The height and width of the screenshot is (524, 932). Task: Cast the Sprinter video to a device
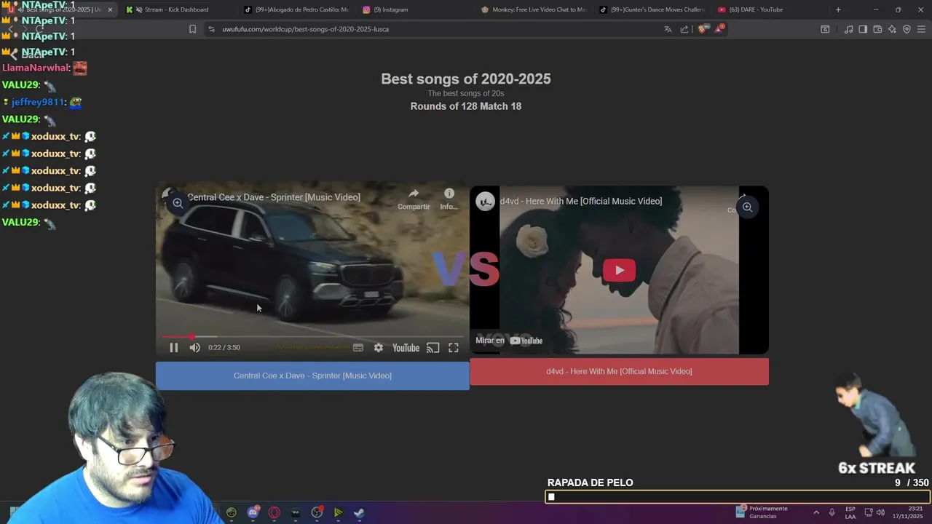coord(433,348)
